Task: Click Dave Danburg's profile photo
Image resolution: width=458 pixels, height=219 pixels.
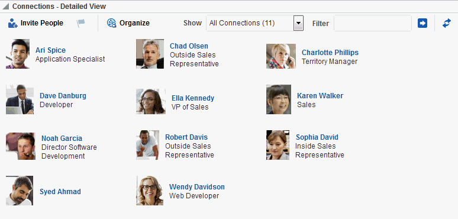Action: (x=20, y=99)
